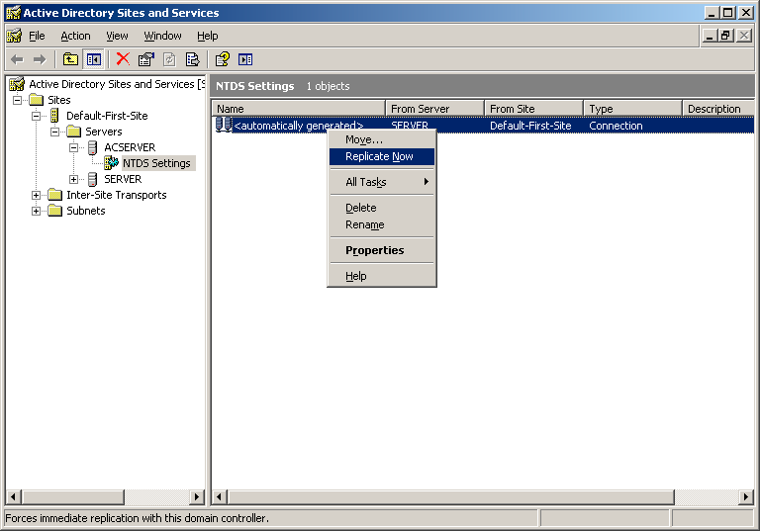Click list pane scroll left arrow
The image size is (760, 531).
(220, 496)
